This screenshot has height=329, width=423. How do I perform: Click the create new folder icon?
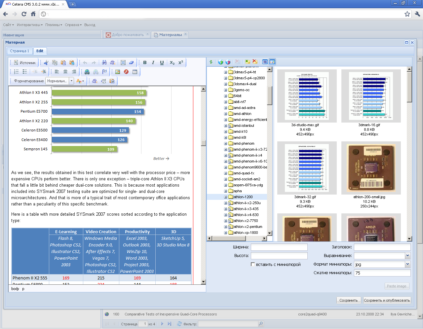248,62
